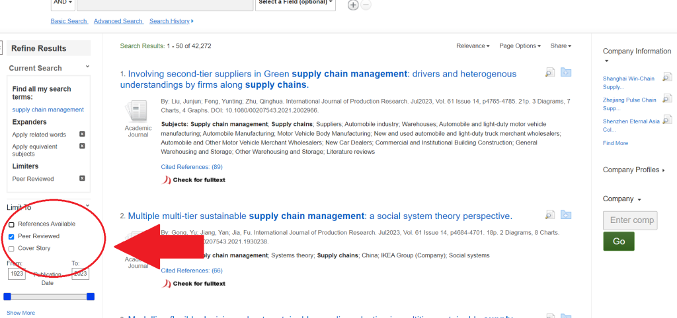Toggle the Company section dropdown arrow
The image size is (677, 318).
point(639,200)
